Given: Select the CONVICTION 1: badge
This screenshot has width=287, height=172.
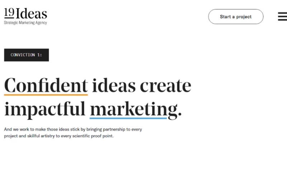Looking at the screenshot, I should click(x=26, y=55).
